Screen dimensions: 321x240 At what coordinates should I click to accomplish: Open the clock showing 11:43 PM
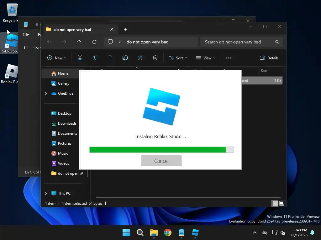click(x=299, y=232)
